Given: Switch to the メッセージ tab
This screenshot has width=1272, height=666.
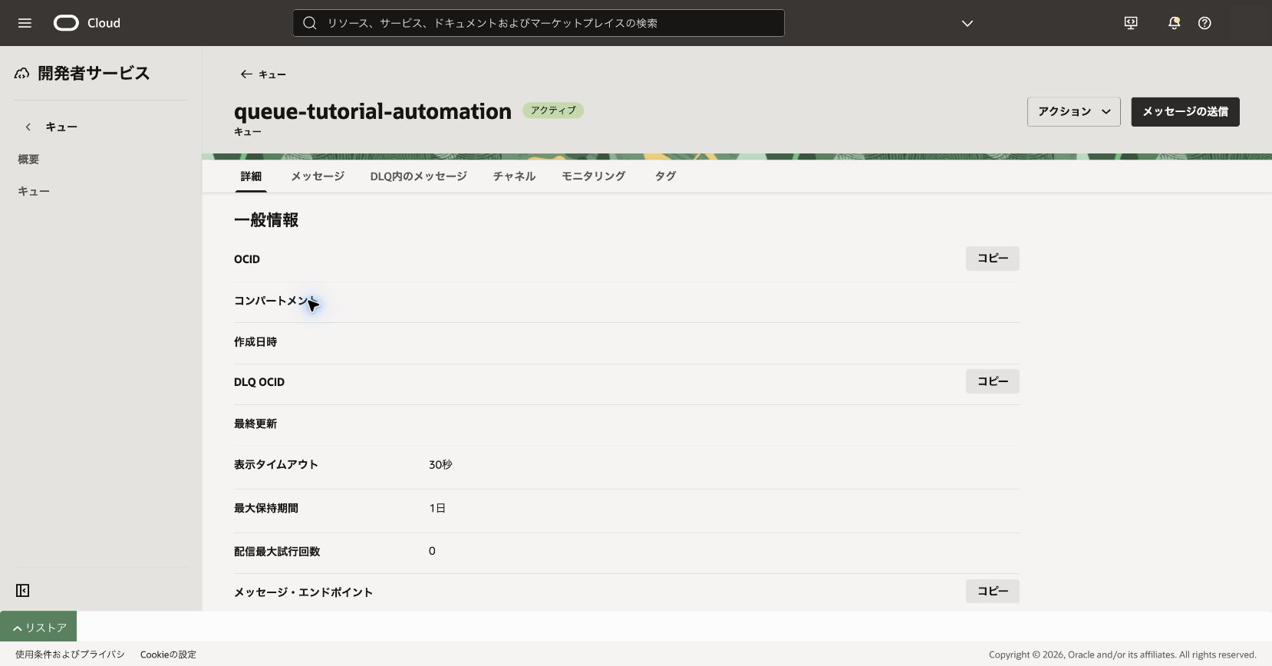Looking at the screenshot, I should [318, 176].
